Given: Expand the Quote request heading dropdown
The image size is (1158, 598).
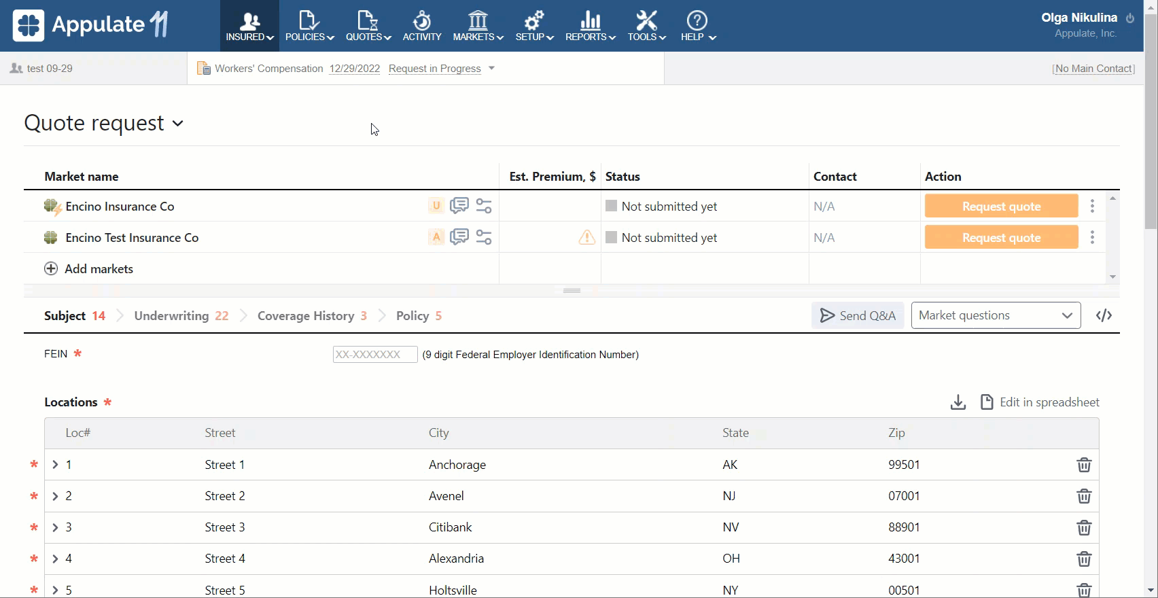Looking at the screenshot, I should point(178,124).
